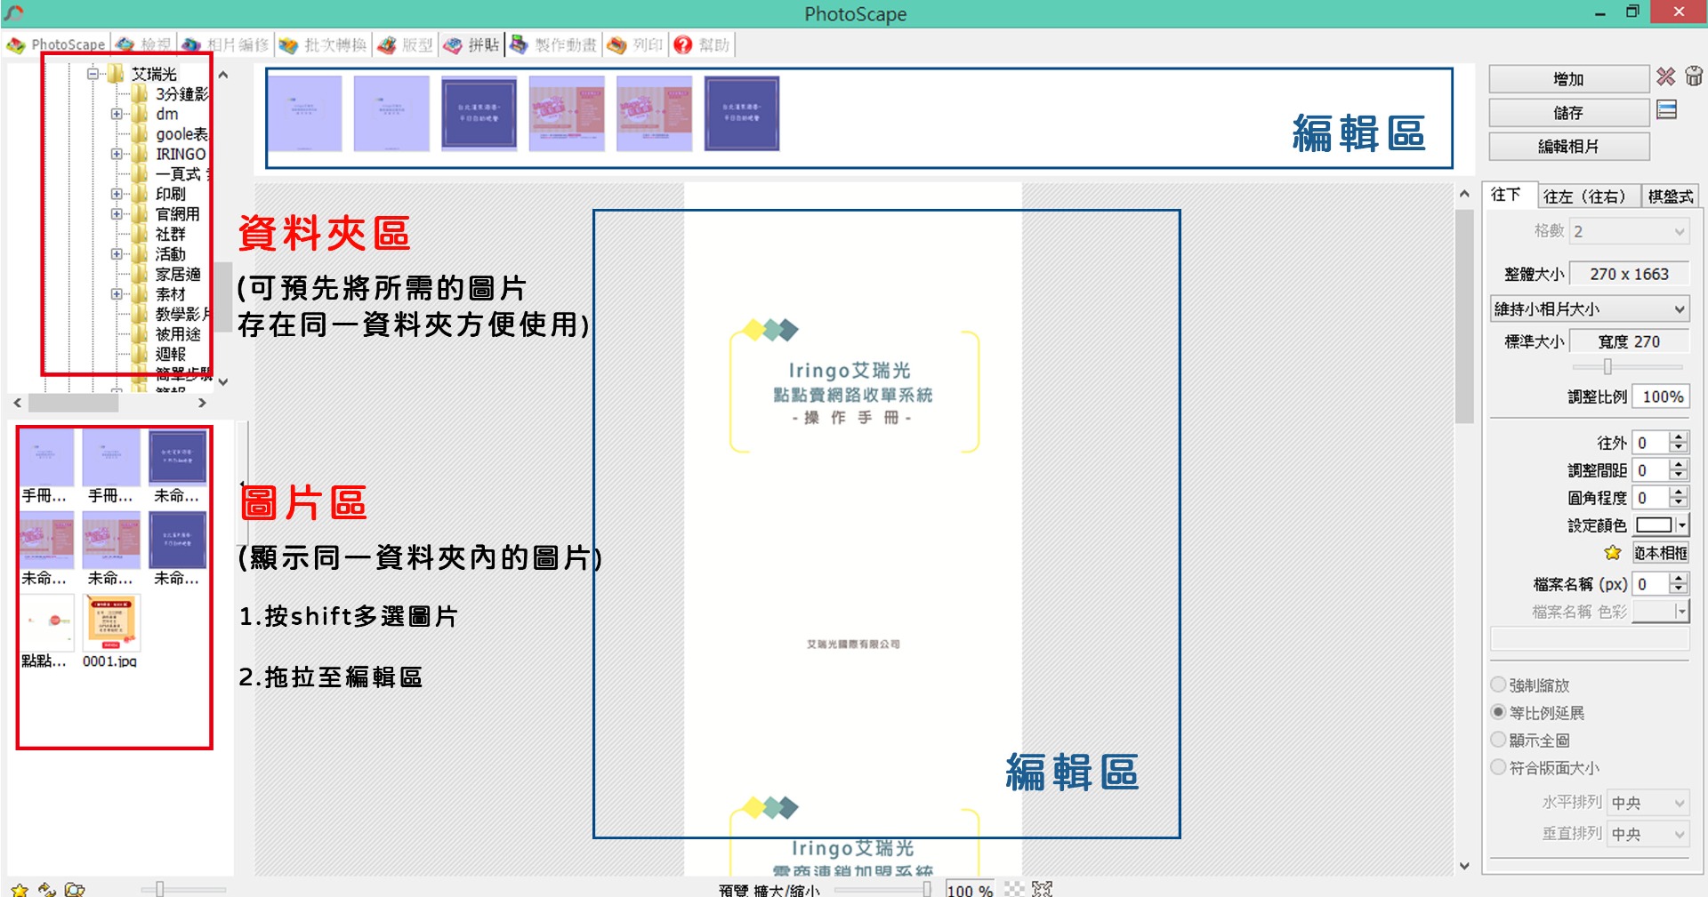Viewport: 1708px width, 897px height.
Task: Expand the 官網用 folder node
Action: coord(117,214)
